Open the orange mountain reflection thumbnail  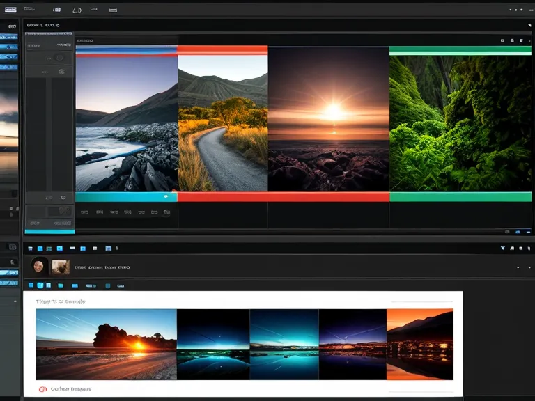[x=420, y=344]
